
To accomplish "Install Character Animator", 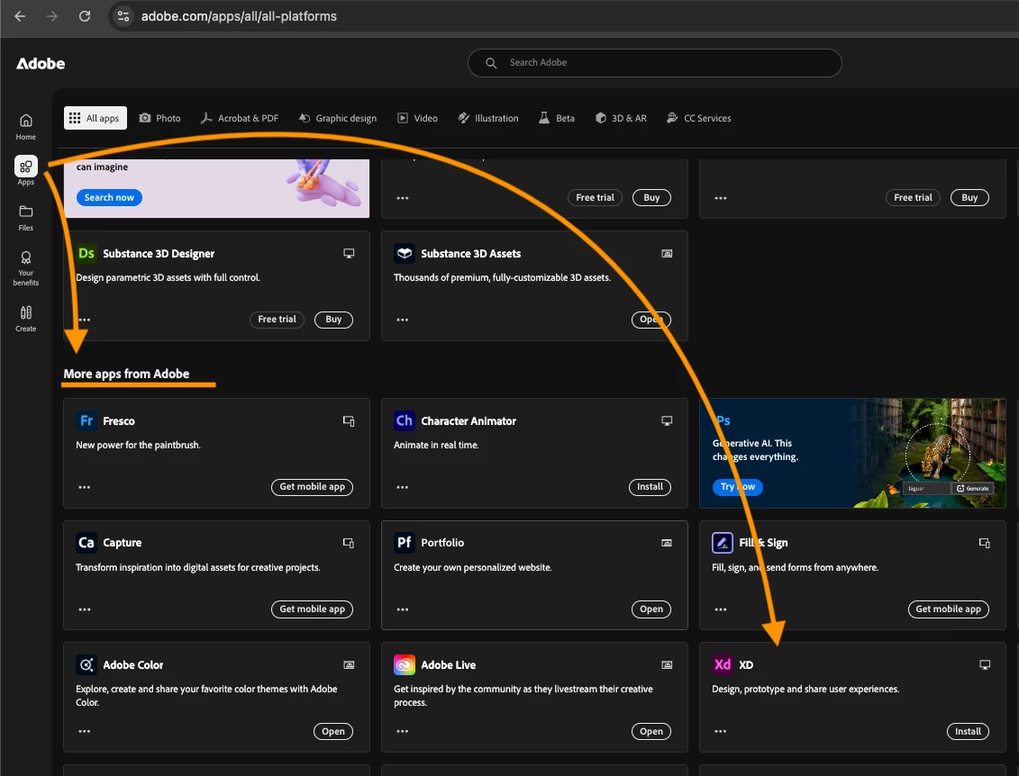I will (x=650, y=487).
